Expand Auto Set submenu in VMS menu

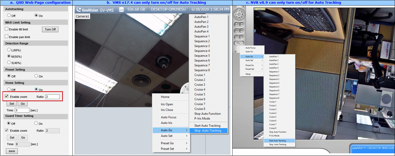click(x=171, y=136)
